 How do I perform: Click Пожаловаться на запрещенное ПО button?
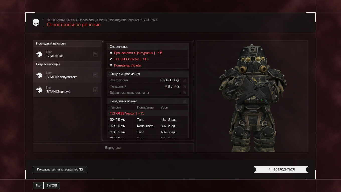click(60, 169)
